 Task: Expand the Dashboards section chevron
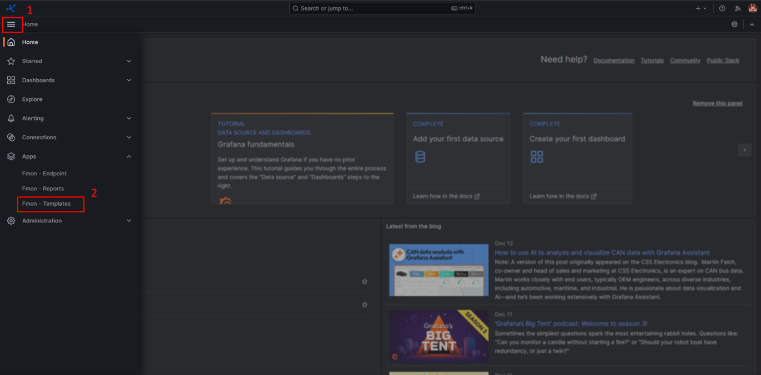coord(129,80)
